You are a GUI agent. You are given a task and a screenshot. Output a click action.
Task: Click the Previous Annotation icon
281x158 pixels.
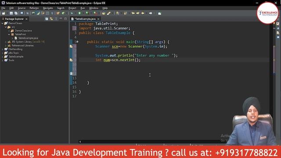[126, 13]
